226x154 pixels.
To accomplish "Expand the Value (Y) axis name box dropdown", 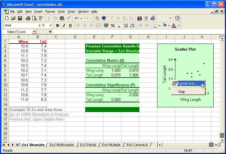I will pos(34,32).
